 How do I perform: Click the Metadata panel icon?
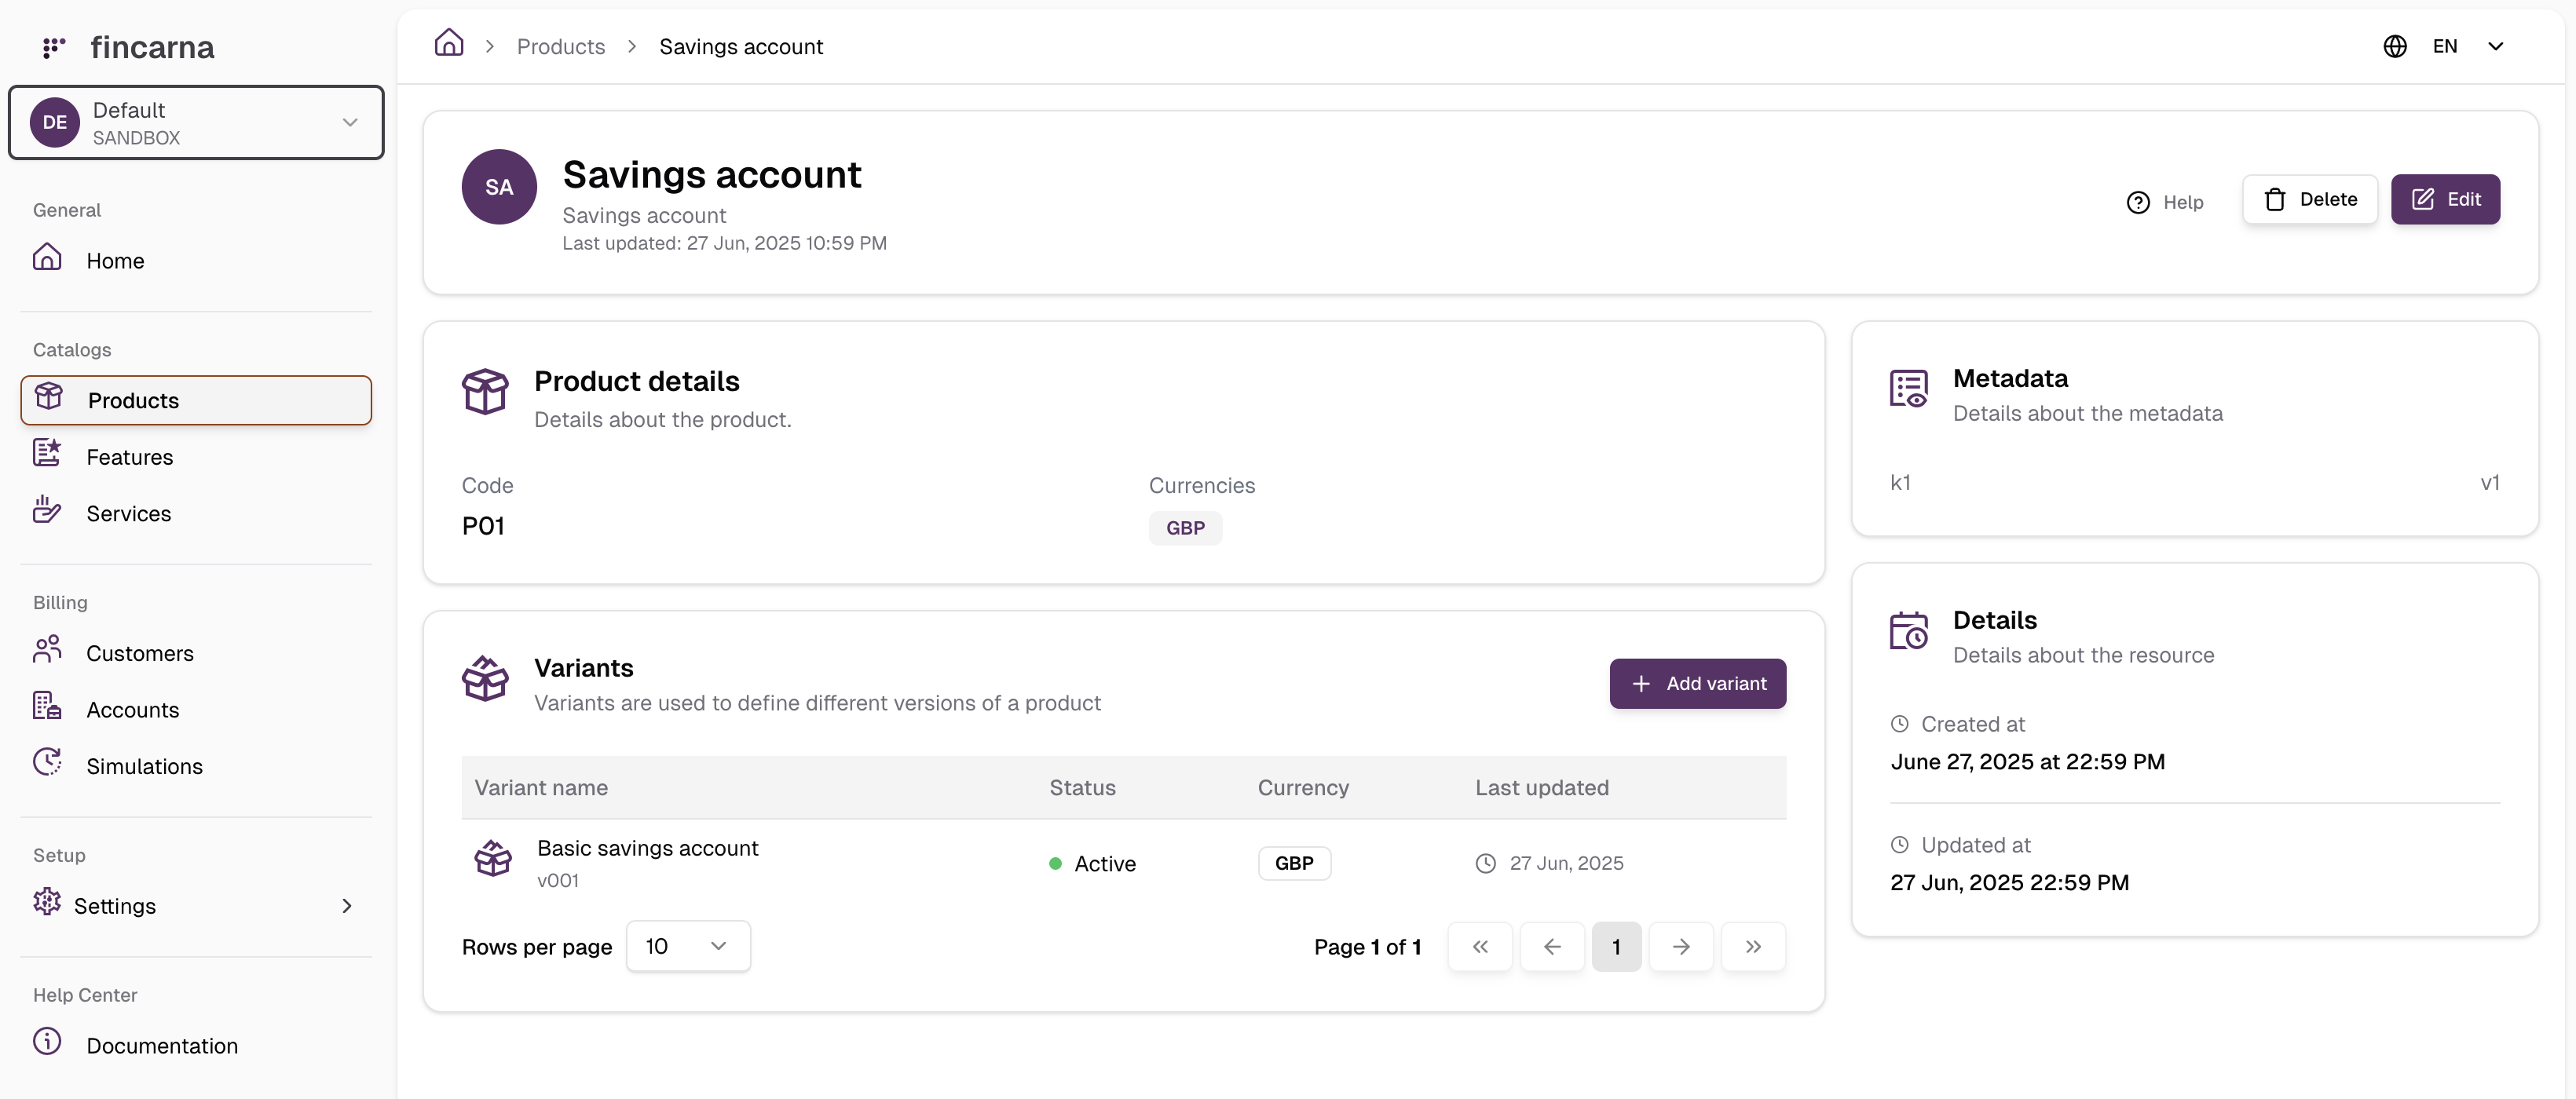click(x=1908, y=389)
